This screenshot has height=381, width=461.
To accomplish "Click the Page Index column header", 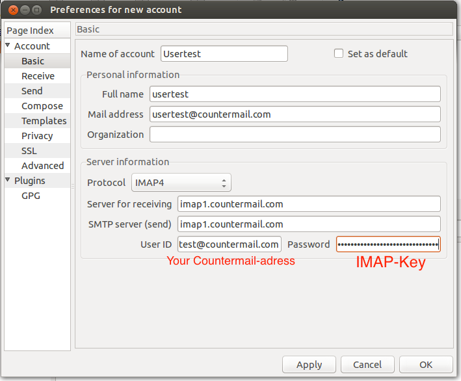I will [37, 31].
